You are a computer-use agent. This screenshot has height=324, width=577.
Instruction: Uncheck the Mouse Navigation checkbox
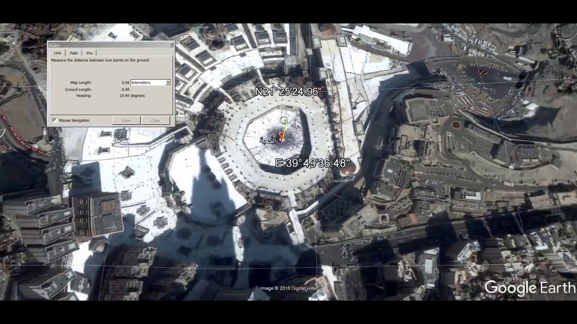[x=55, y=120]
